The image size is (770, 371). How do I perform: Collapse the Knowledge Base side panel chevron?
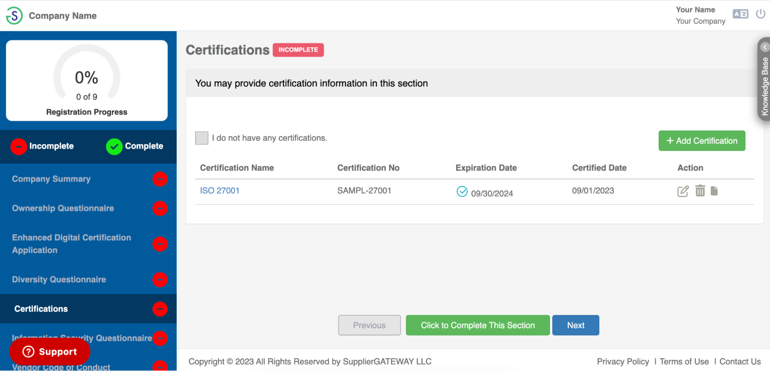(x=764, y=47)
